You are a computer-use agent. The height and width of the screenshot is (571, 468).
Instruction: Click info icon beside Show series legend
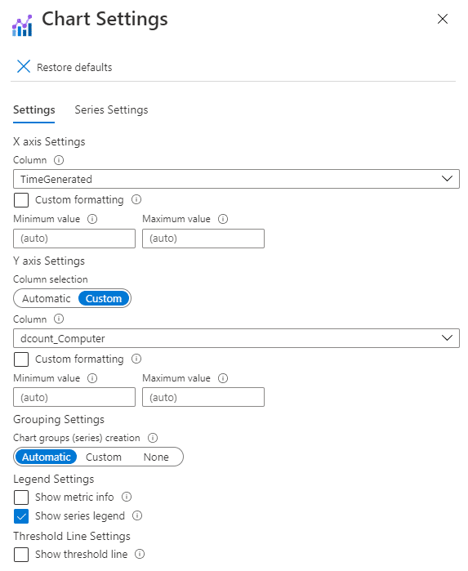[x=137, y=515]
